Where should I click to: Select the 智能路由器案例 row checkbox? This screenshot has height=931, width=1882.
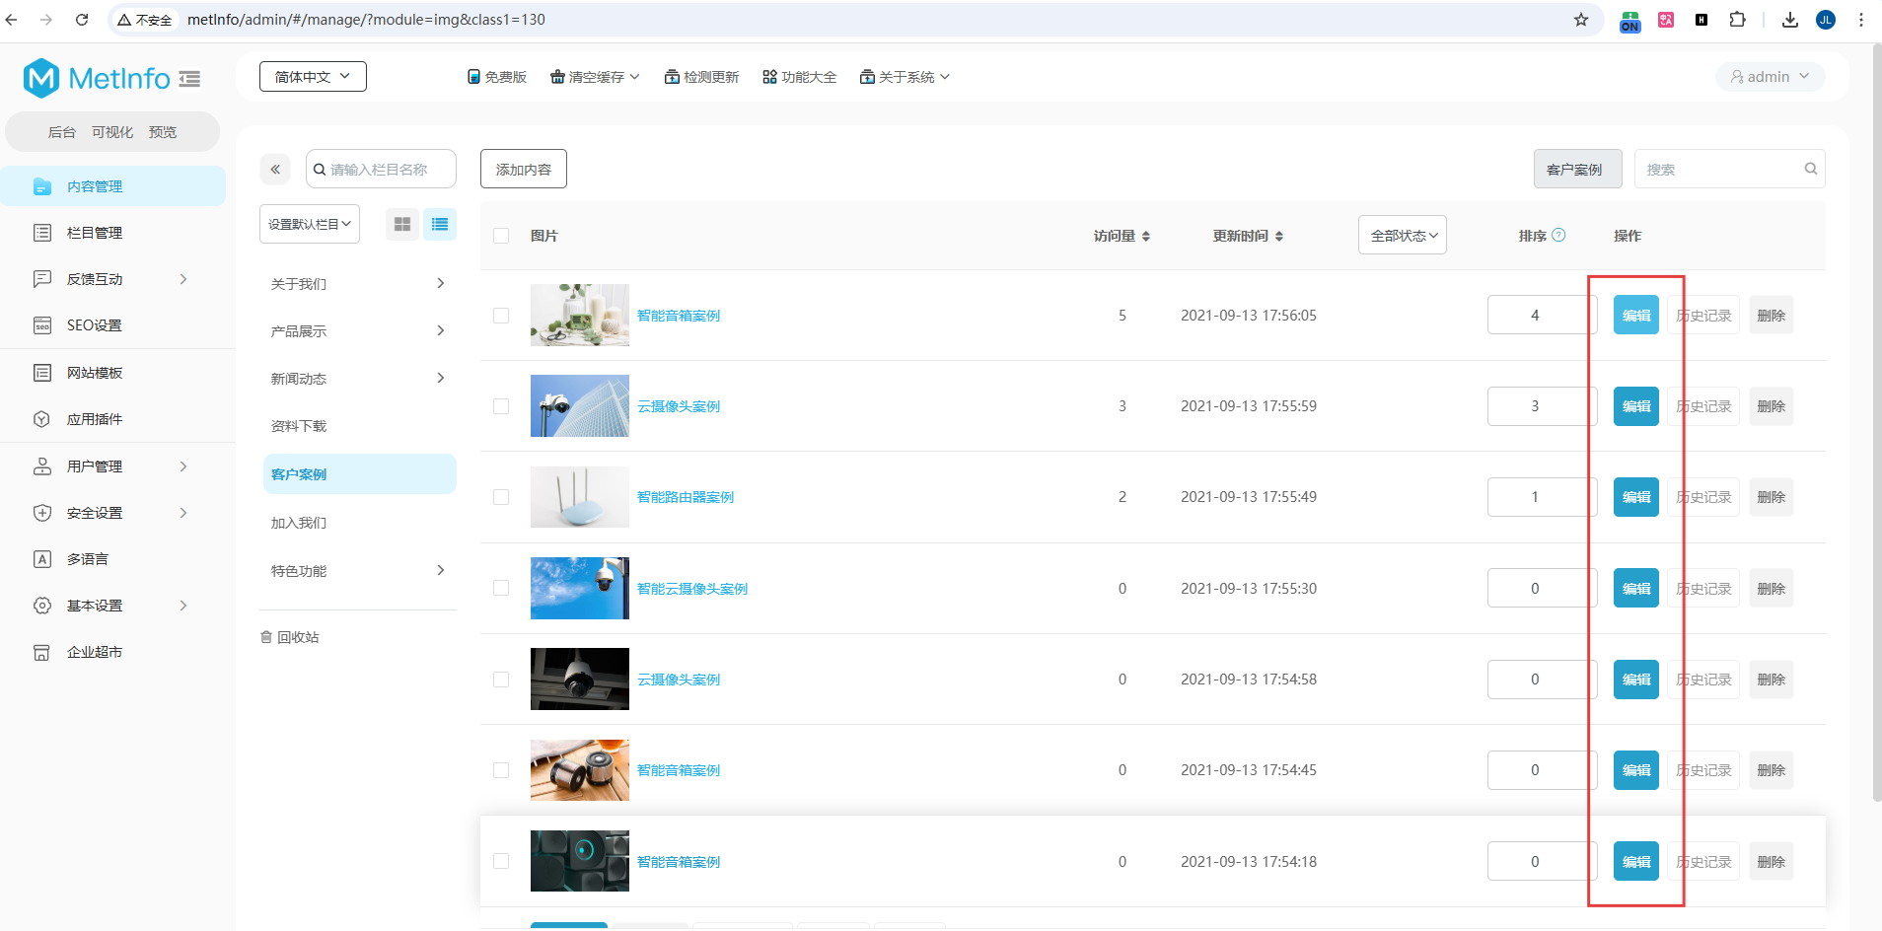[x=501, y=497]
